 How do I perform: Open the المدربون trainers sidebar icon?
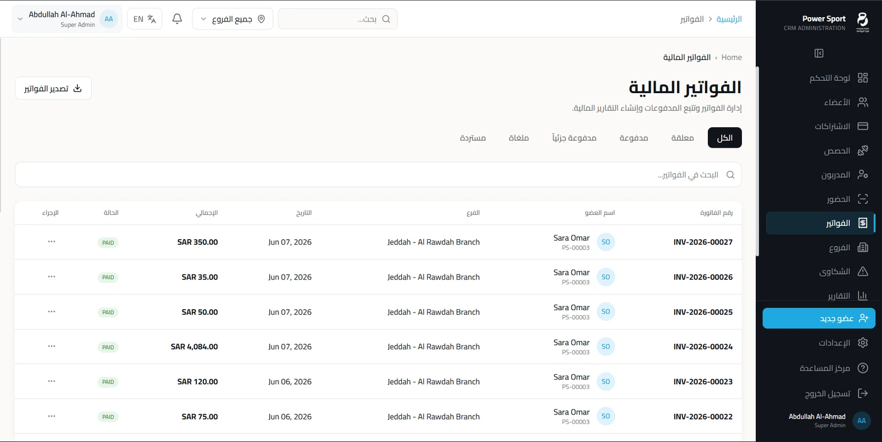point(863,175)
